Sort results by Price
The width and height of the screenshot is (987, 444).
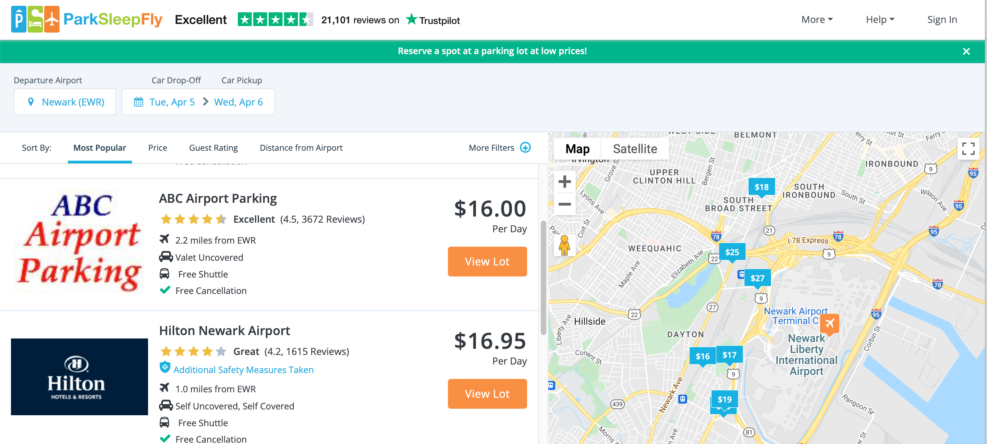(158, 148)
